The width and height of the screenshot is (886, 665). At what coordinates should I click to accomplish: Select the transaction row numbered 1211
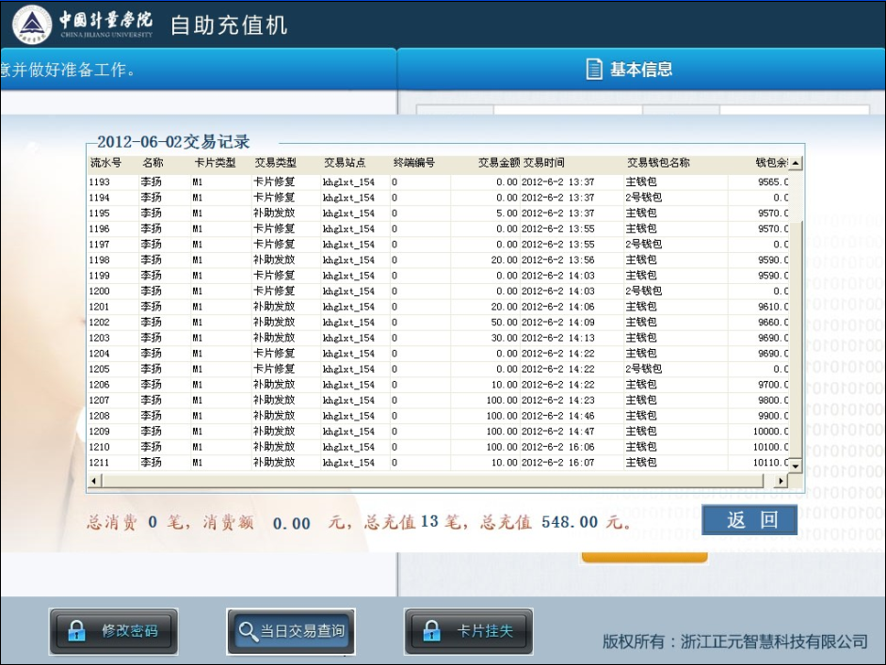(x=282, y=463)
